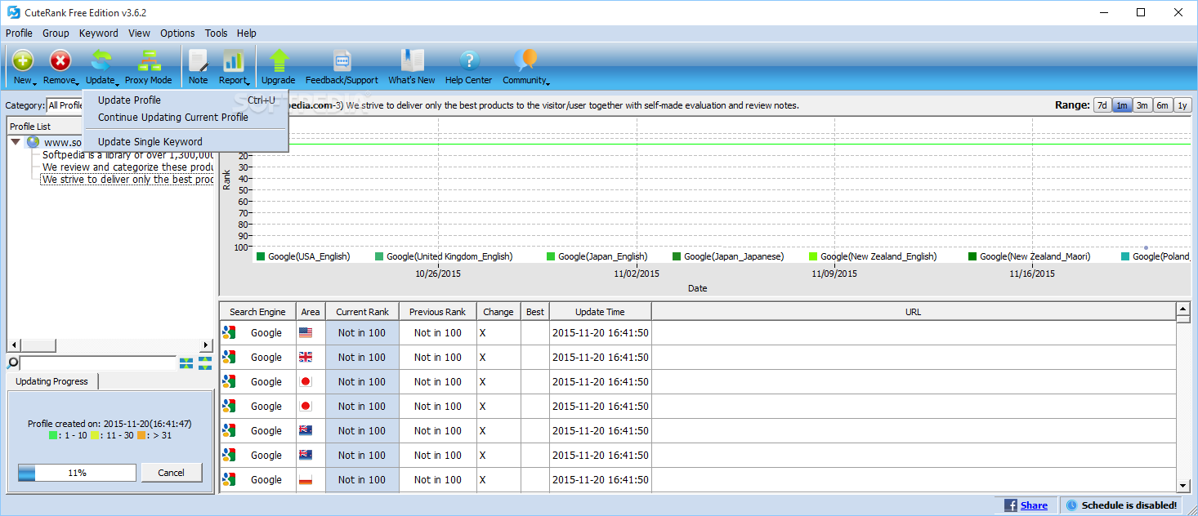Click the globe icon of www.so profile
The width and height of the screenshot is (1198, 516).
click(33, 142)
